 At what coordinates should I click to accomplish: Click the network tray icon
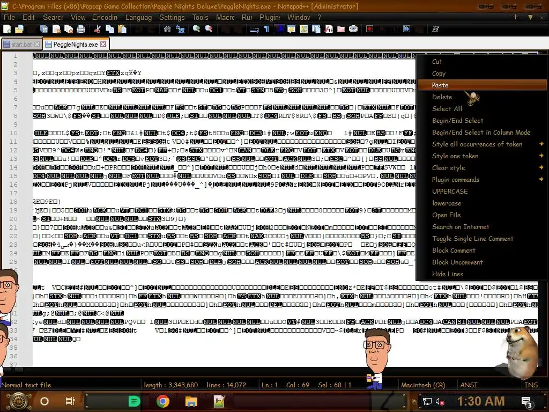(427, 401)
